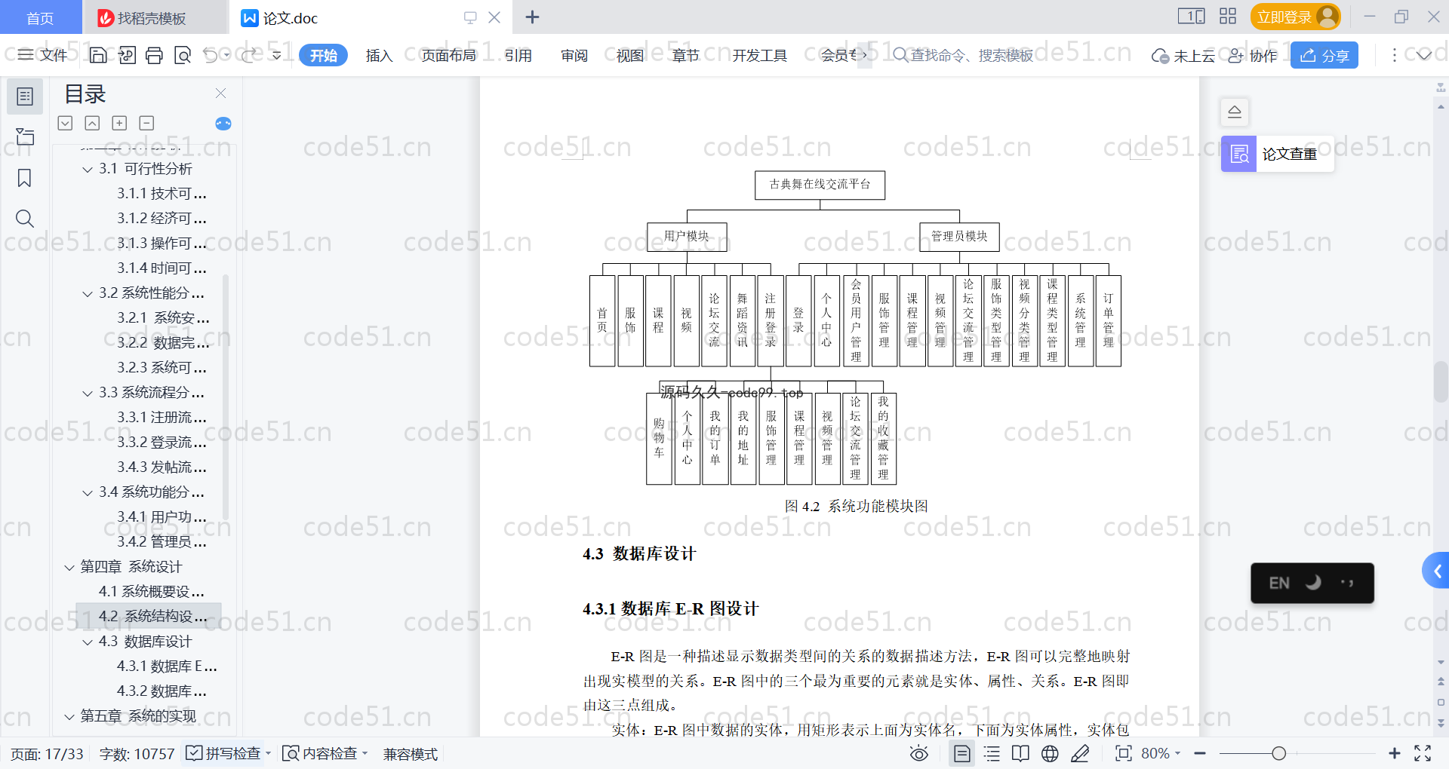The width and height of the screenshot is (1449, 769).
Task: Click the expand-all icon in 目录 panel
Action: click(66, 123)
